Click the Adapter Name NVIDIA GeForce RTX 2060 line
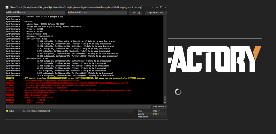 pyautogui.click(x=45, y=24)
